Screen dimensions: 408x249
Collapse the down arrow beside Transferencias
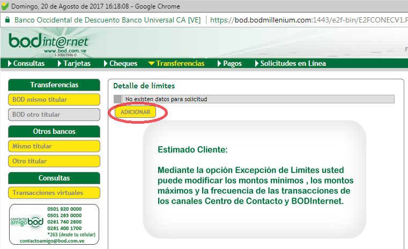(151, 63)
